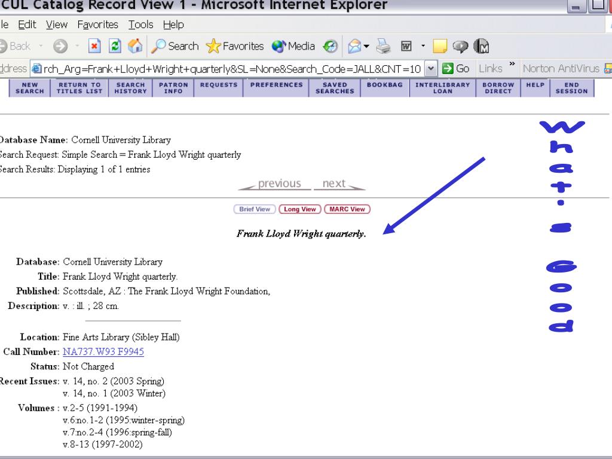Screen dimensions: 612x459
Task: Click the Norton AntiVirus toolbar
Action: [561, 69]
